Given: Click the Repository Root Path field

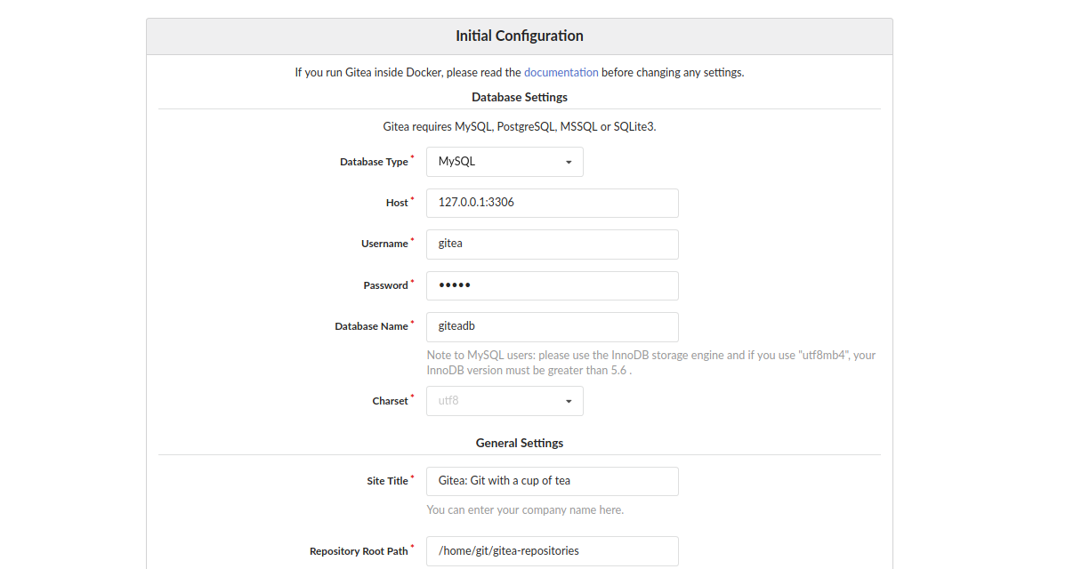Looking at the screenshot, I should click(552, 551).
